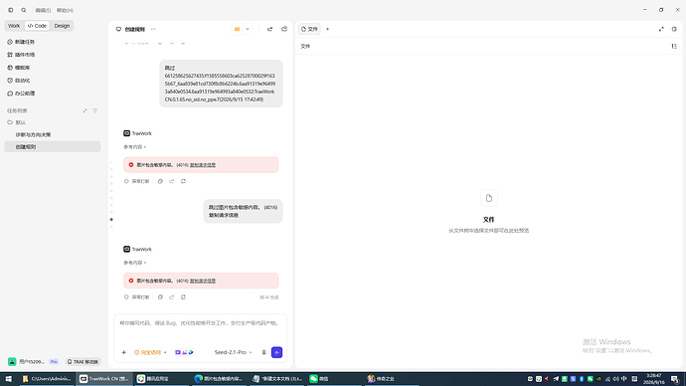
Task: Click the clock label under first error banner
Action: pyautogui.click(x=136, y=181)
